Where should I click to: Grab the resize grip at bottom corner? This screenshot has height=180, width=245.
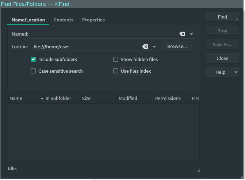click(x=198, y=170)
